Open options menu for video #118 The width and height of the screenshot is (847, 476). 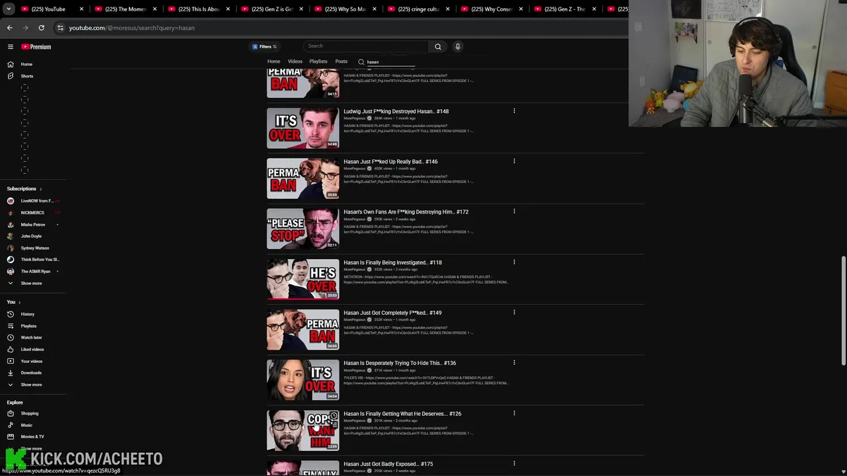(x=514, y=262)
